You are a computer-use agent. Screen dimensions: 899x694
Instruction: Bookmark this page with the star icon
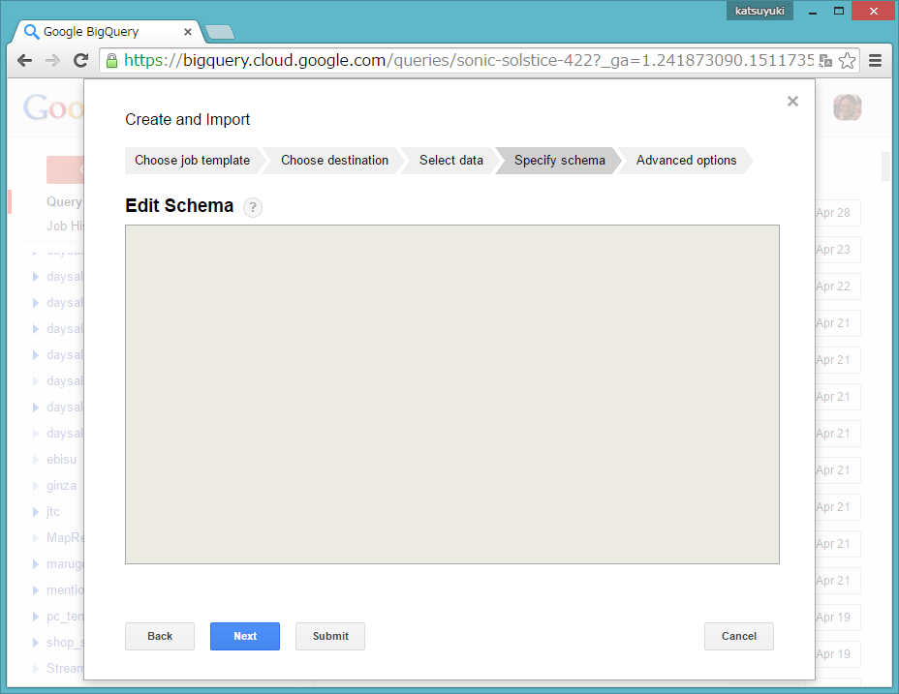point(847,61)
